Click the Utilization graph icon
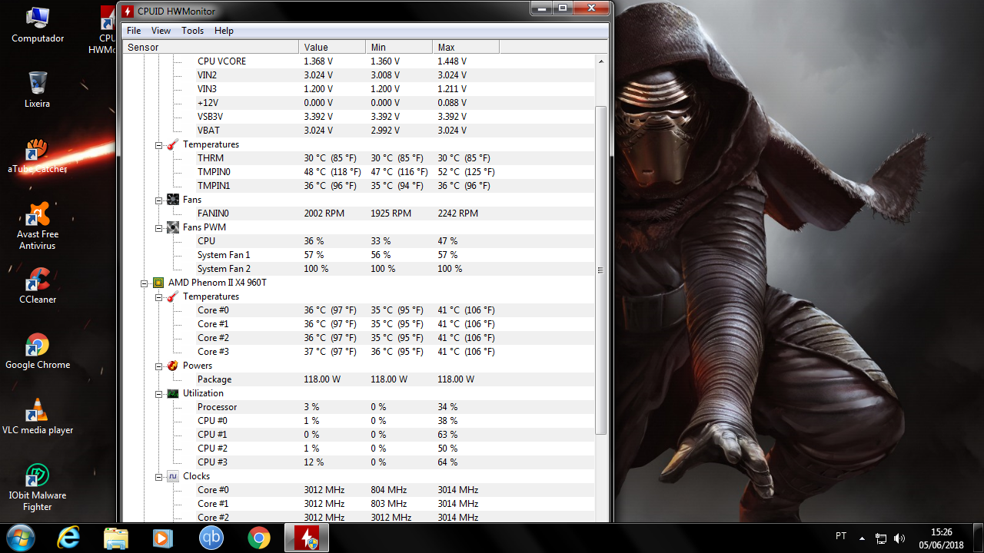This screenshot has width=984, height=553. pos(173,393)
